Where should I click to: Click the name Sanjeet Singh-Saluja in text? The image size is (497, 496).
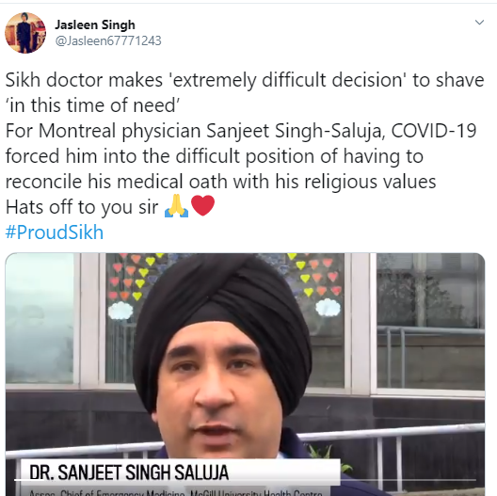[296, 131]
